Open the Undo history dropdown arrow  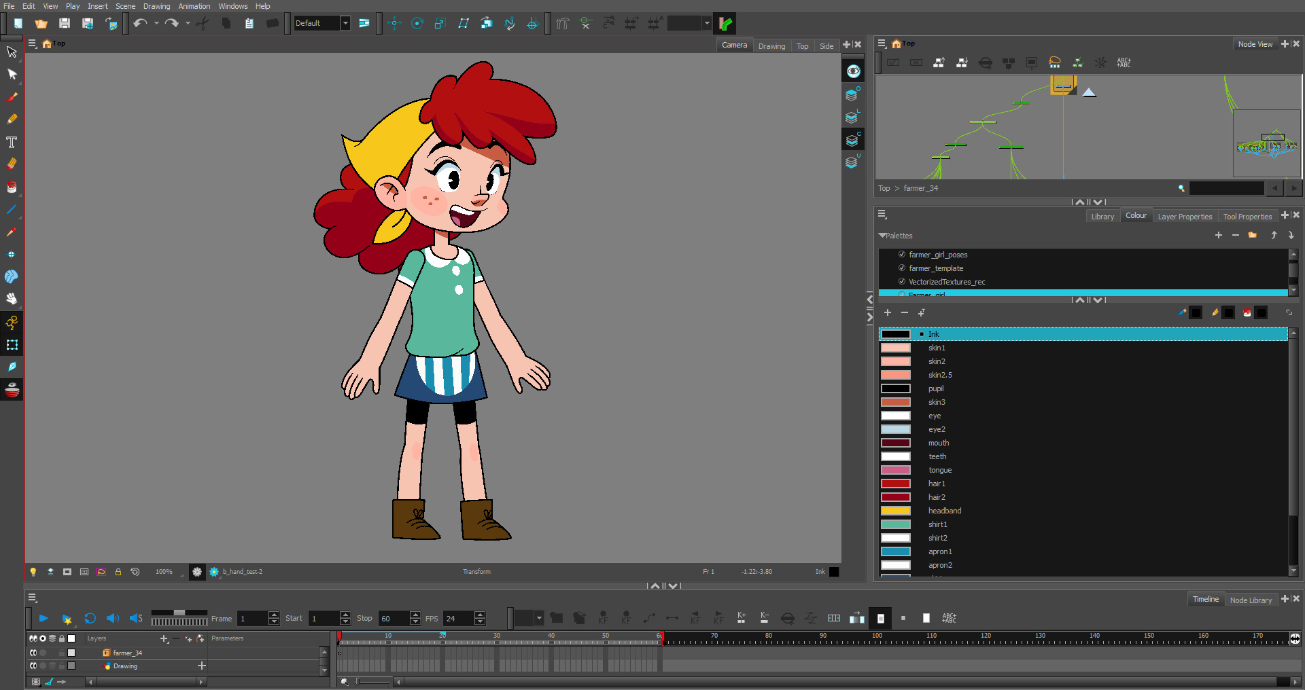click(156, 23)
